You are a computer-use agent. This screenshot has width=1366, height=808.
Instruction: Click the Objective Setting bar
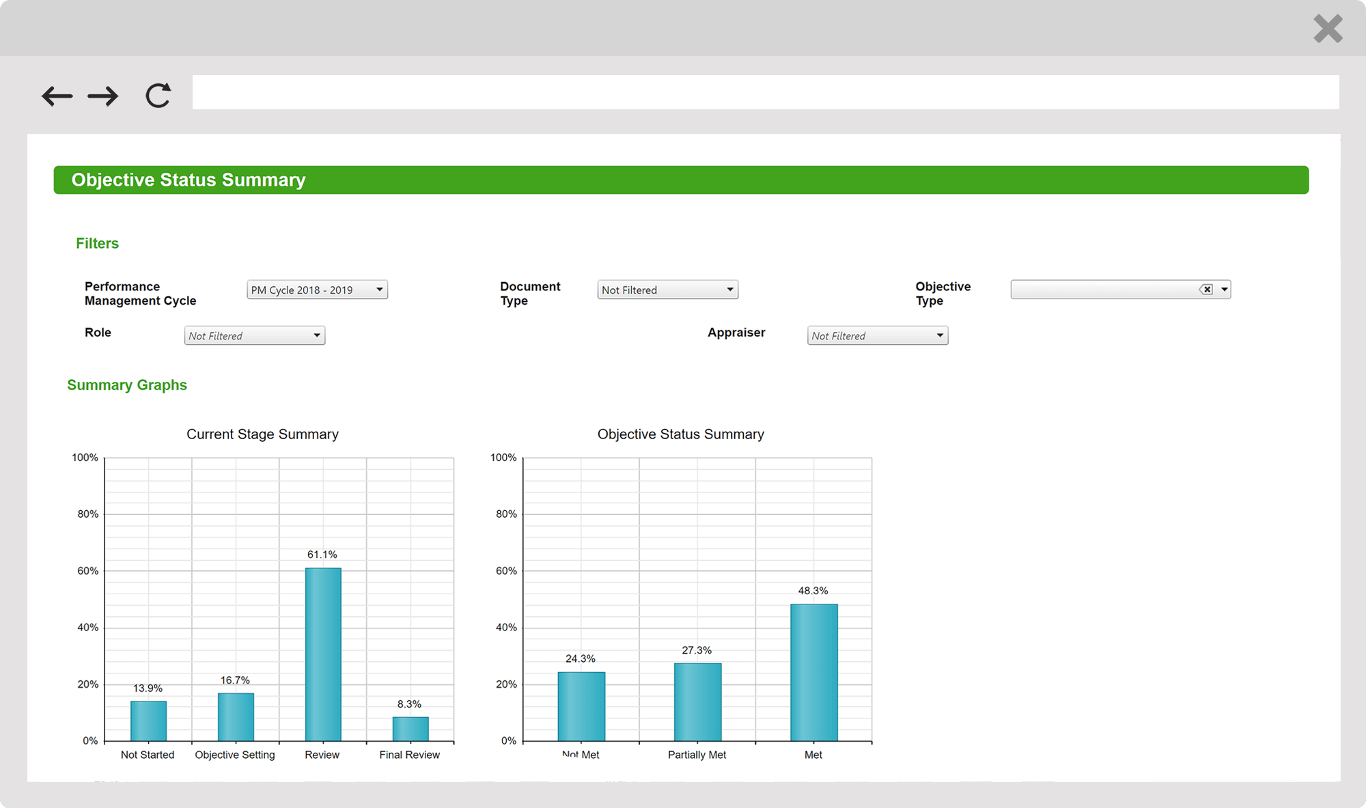(x=236, y=717)
